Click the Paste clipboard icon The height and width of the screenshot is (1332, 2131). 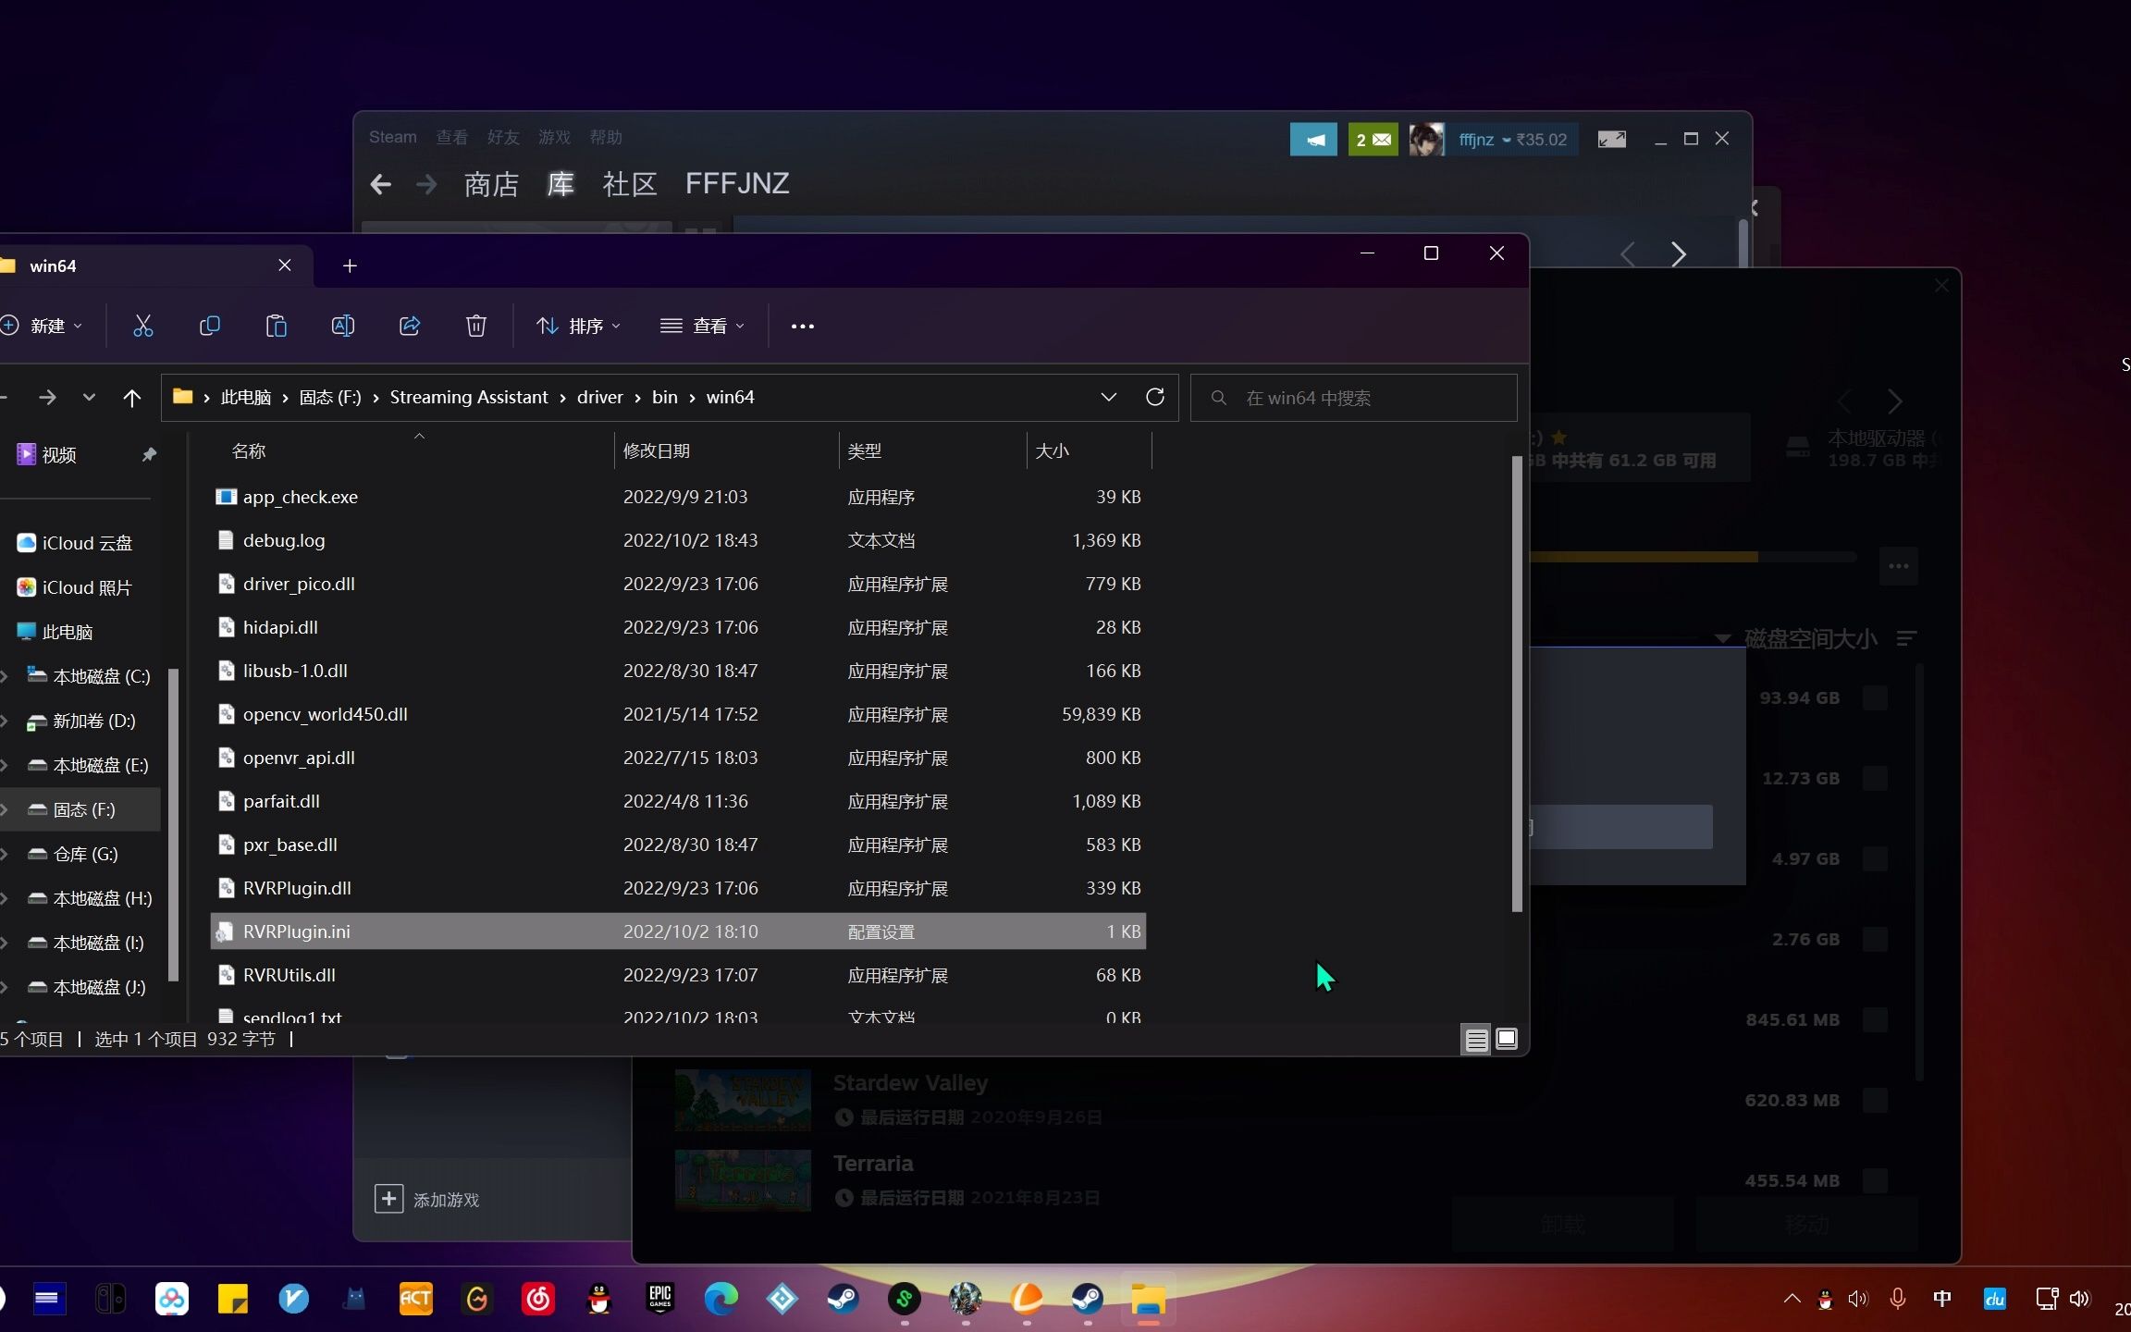pyautogui.click(x=277, y=326)
